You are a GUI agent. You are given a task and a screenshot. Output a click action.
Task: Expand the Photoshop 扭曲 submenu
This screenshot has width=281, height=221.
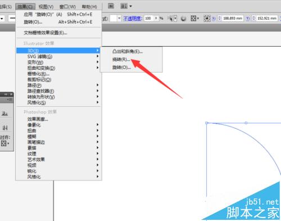(x=58, y=130)
